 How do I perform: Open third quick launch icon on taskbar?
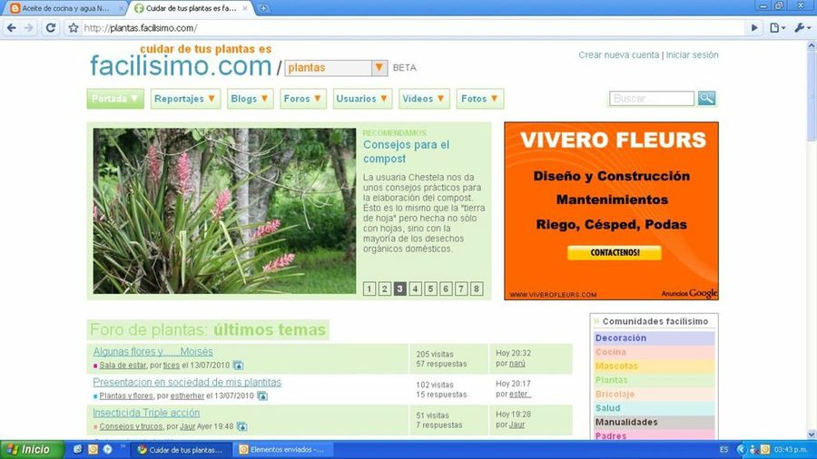(x=107, y=449)
